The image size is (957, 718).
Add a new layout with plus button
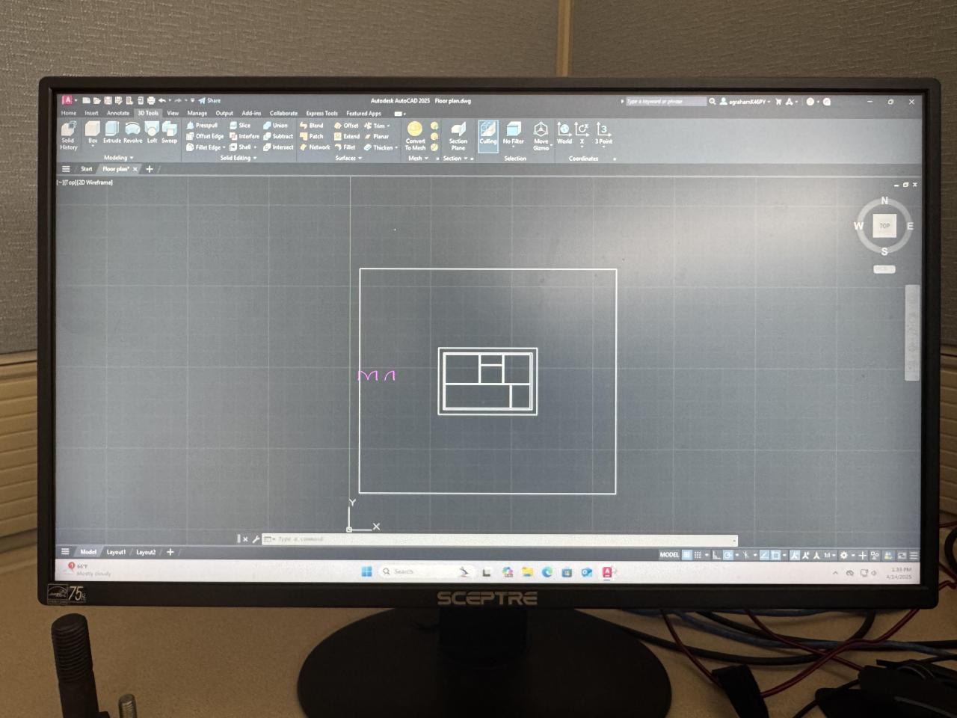[170, 552]
